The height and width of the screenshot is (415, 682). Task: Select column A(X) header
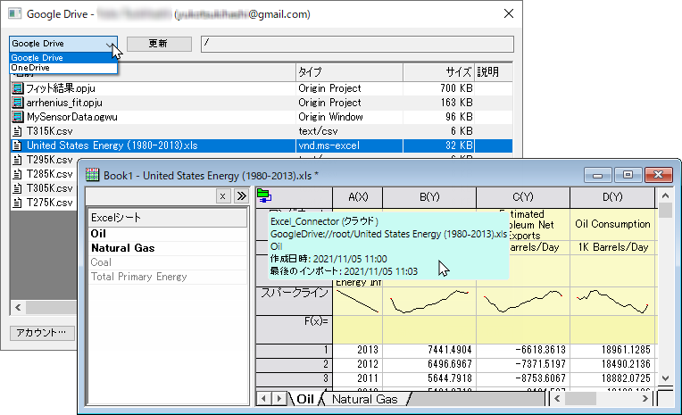[358, 197]
